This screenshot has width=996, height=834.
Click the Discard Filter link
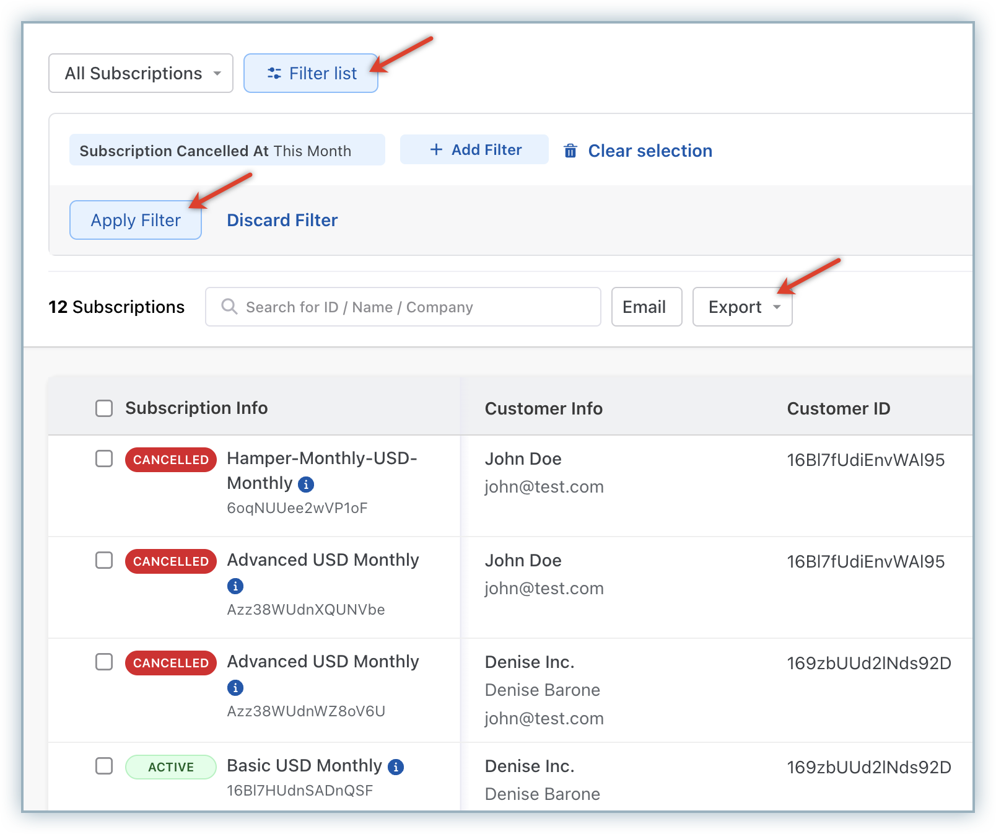click(x=282, y=221)
